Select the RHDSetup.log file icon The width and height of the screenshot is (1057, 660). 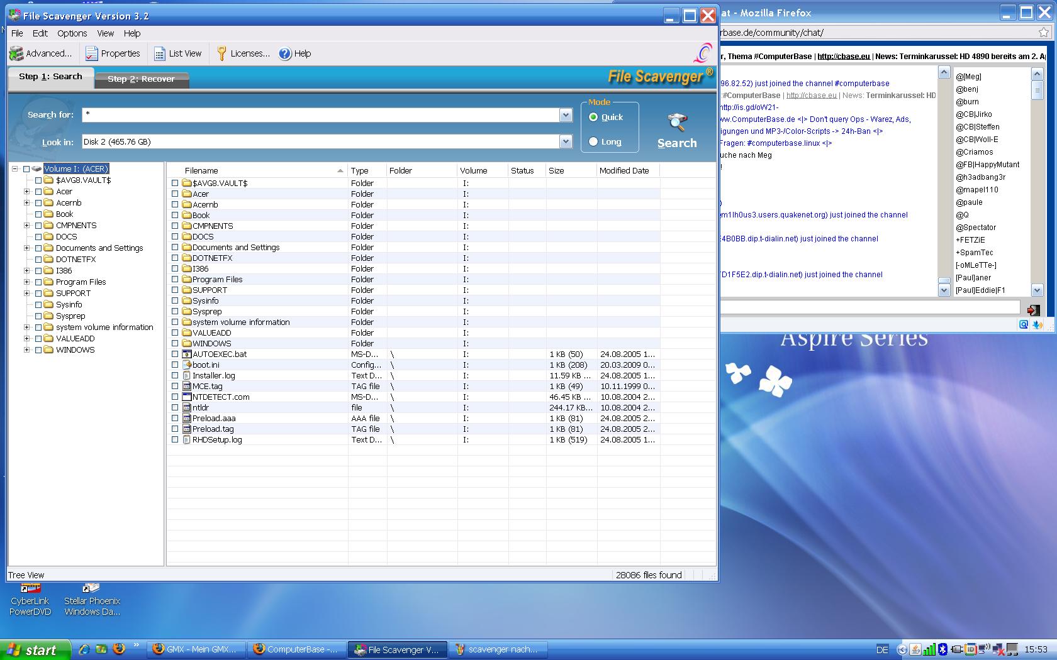point(187,440)
